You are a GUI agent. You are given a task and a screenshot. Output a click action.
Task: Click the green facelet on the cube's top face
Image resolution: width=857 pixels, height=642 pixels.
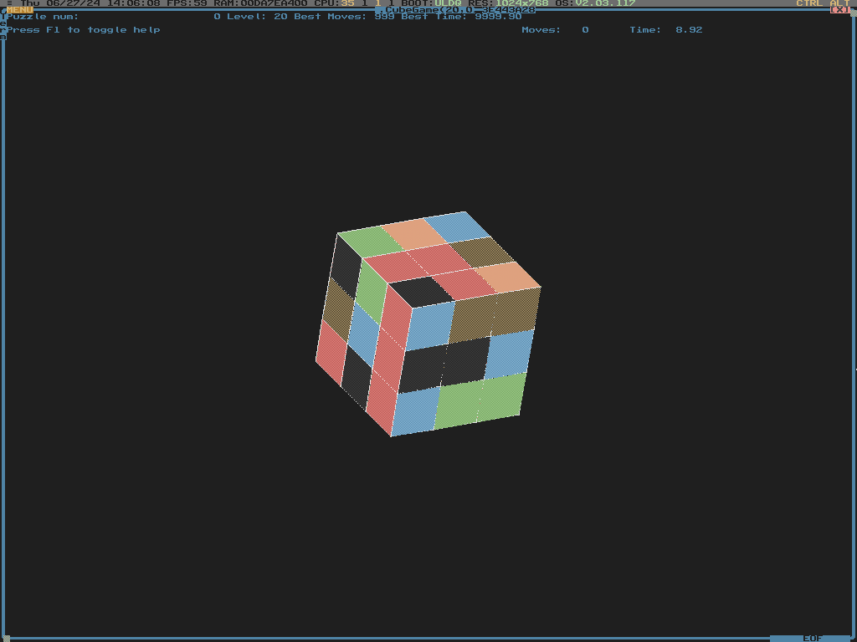coord(371,242)
